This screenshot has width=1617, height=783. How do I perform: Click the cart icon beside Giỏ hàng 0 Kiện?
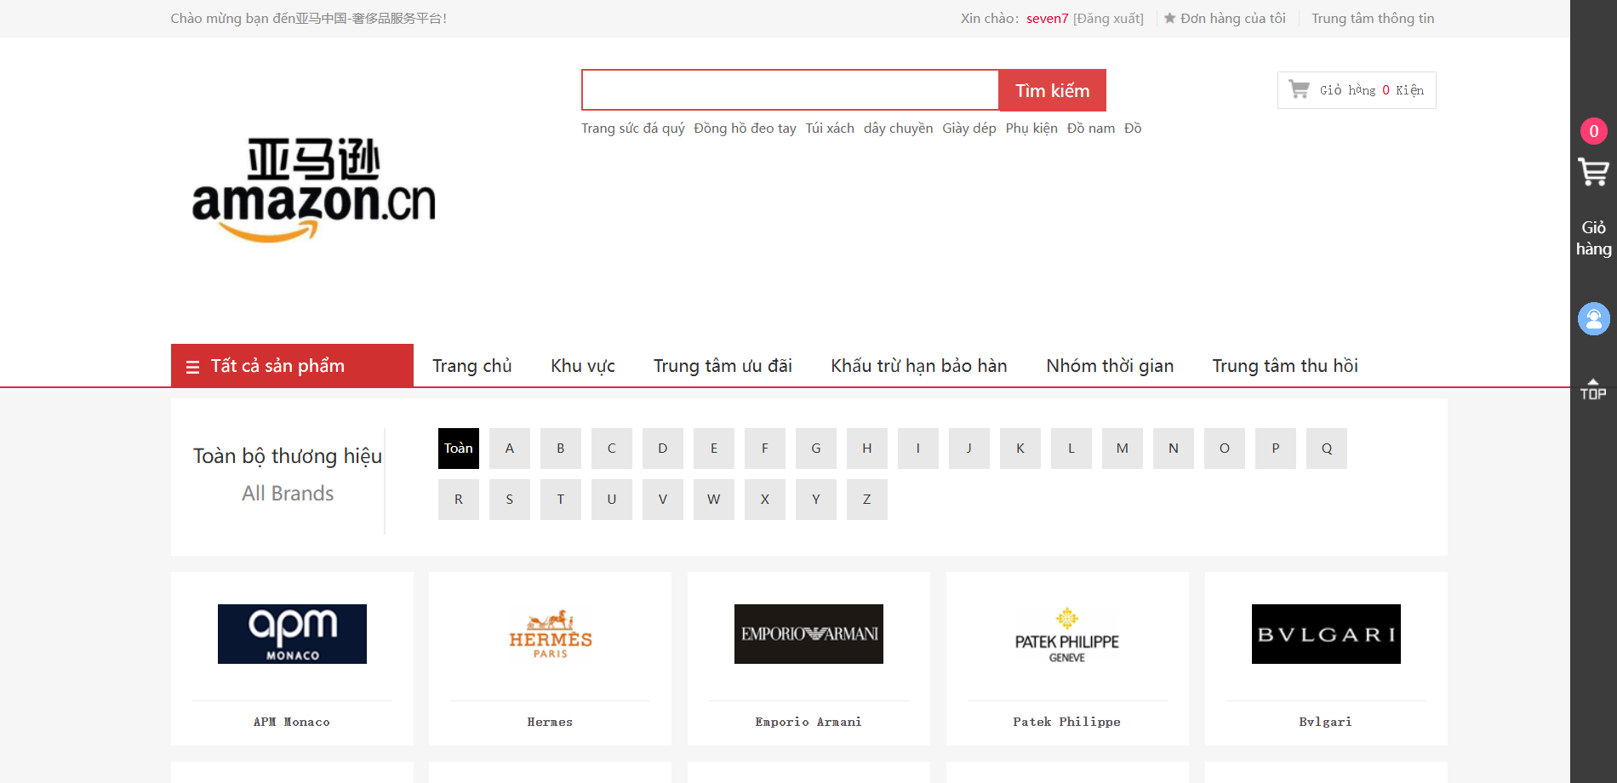click(x=1299, y=89)
